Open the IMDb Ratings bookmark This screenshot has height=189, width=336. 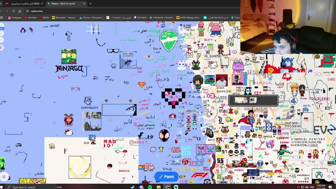coord(188,18)
